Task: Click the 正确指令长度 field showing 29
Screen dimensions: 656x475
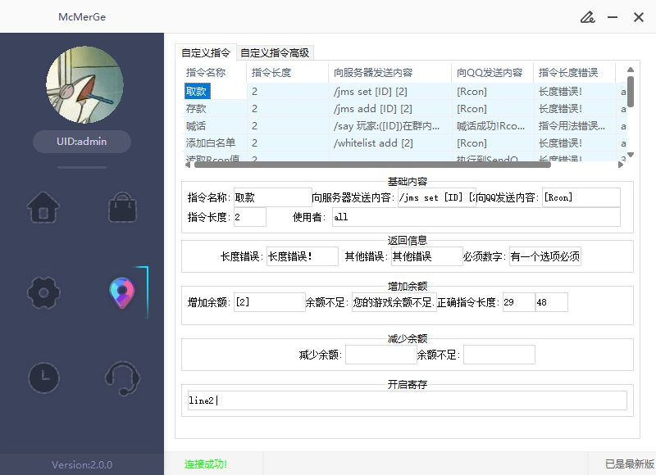Action: tap(519, 302)
